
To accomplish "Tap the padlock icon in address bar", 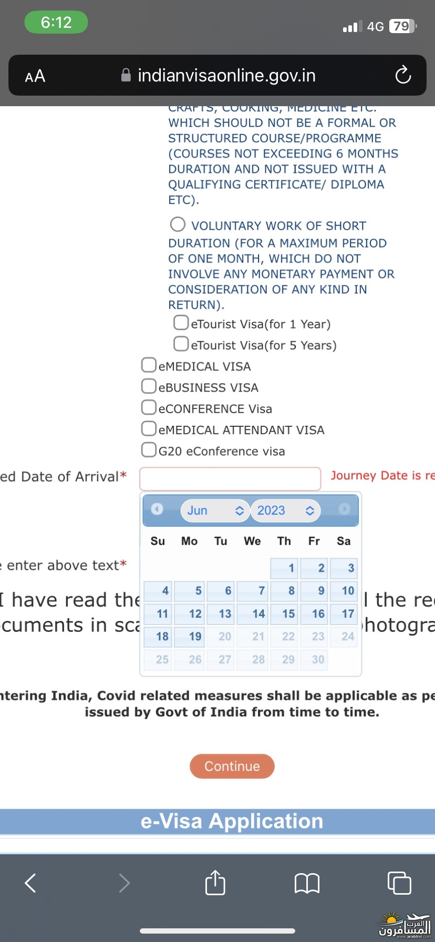I will 126,75.
